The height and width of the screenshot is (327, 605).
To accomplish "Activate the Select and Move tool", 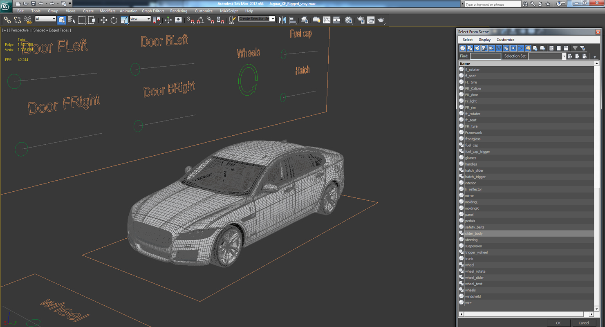I will (x=104, y=20).
